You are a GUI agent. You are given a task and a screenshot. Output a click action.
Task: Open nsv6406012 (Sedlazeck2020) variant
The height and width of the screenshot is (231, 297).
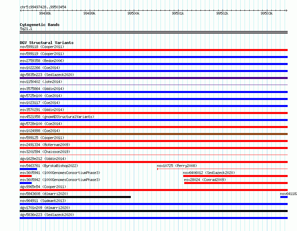point(209,173)
